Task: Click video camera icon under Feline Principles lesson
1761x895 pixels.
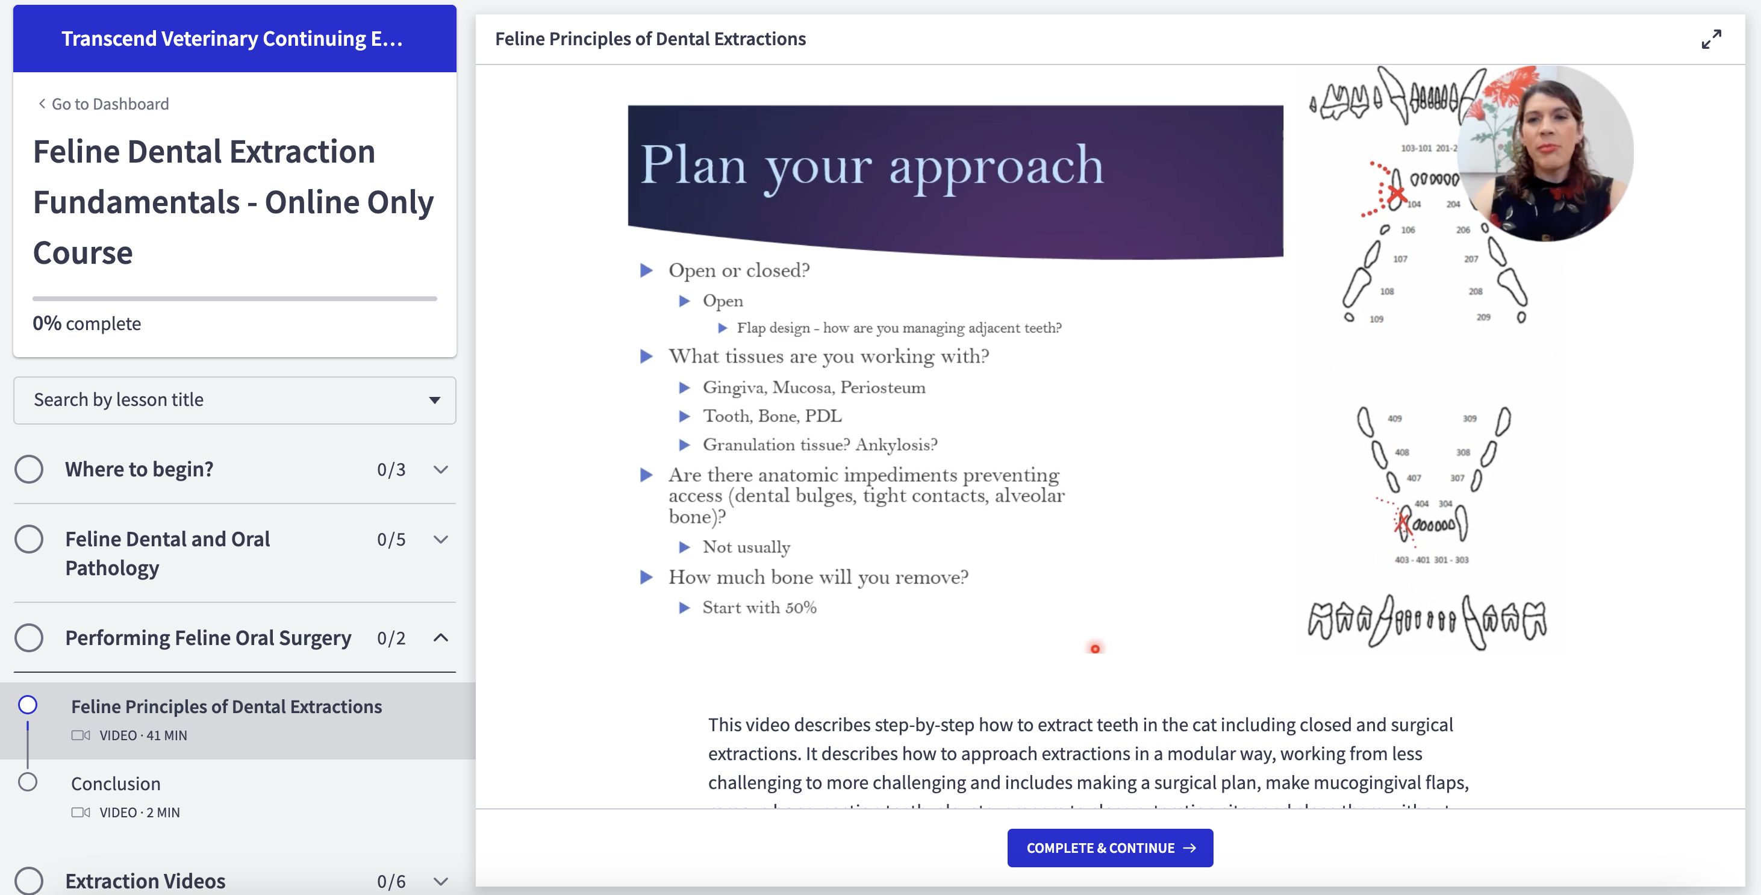Action: tap(80, 735)
